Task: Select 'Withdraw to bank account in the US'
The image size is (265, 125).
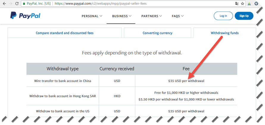Action: 63,111
